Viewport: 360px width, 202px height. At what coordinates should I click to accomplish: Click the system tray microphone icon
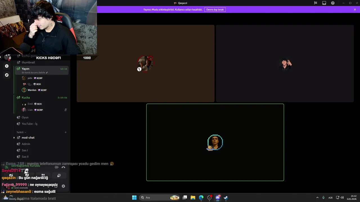point(323,198)
